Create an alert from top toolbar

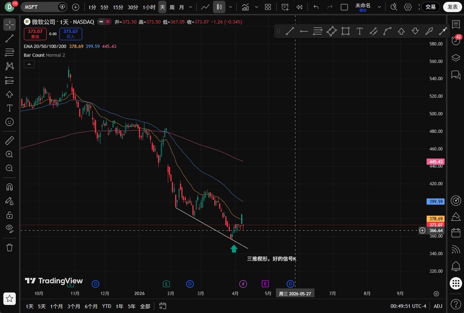point(285,7)
